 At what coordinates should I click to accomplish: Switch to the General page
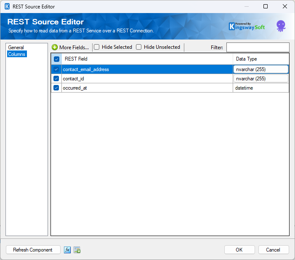(x=16, y=48)
